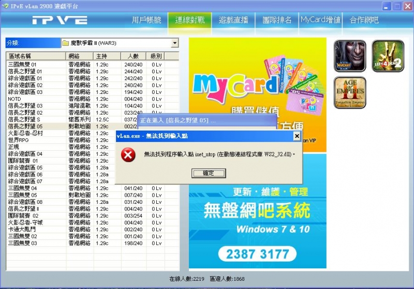Open the Left 4 Dead 2 icon
The width and height of the screenshot is (414, 289).
[x=388, y=56]
